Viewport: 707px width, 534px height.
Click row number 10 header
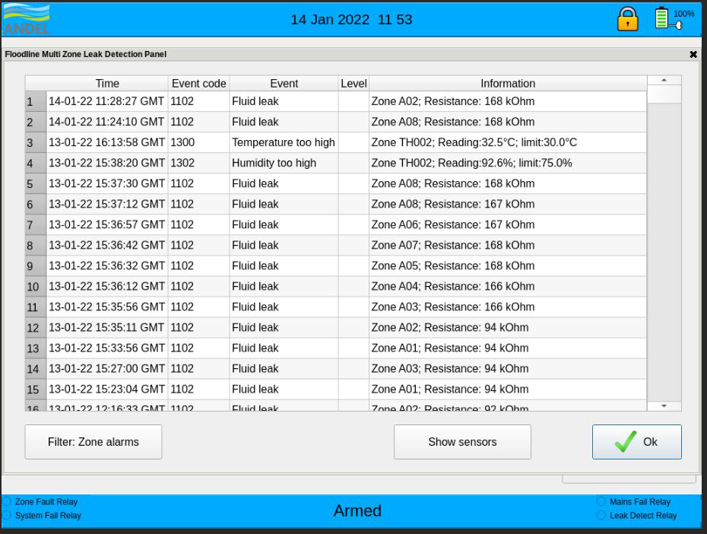coord(33,288)
